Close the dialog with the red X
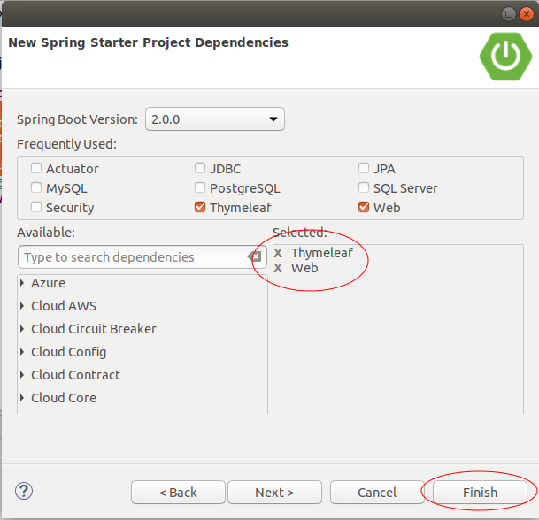The height and width of the screenshot is (520, 539). tap(527, 14)
